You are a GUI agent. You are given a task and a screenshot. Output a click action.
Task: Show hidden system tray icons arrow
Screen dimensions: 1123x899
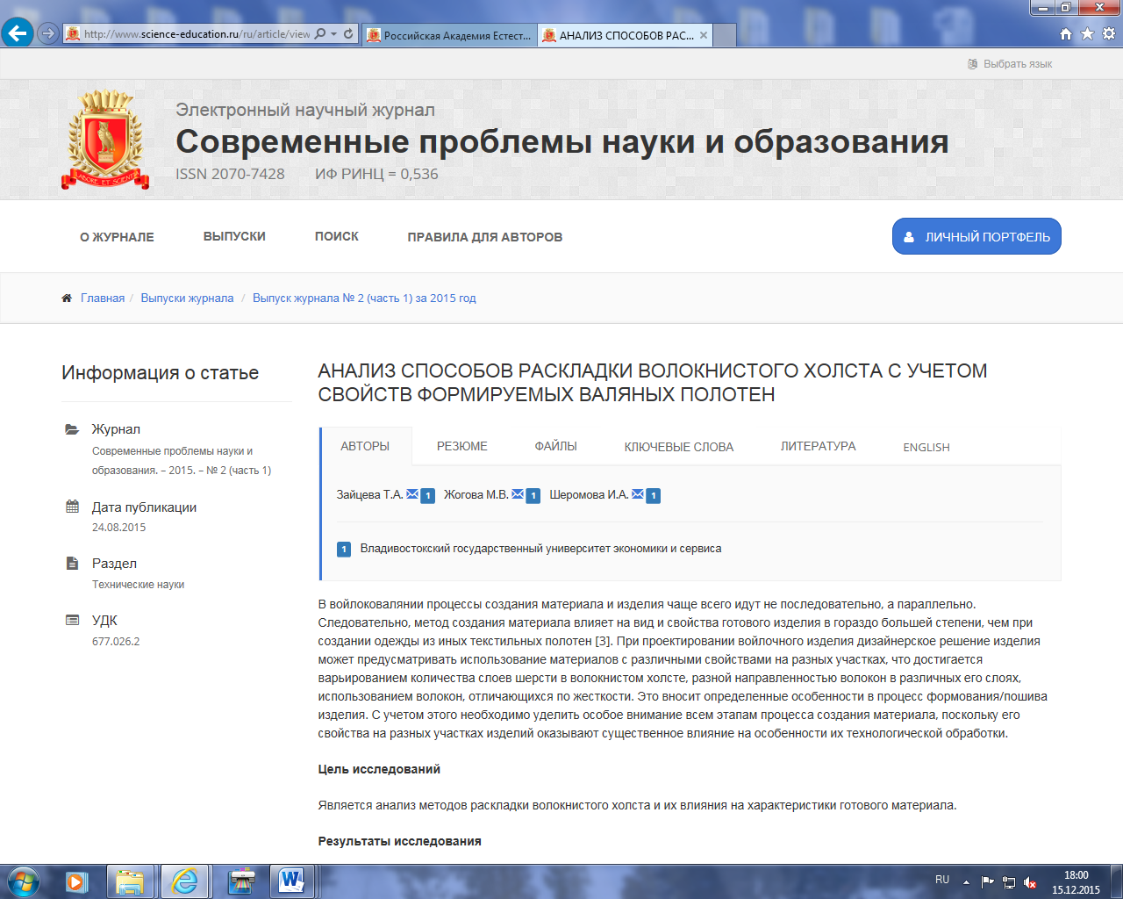pos(966,881)
